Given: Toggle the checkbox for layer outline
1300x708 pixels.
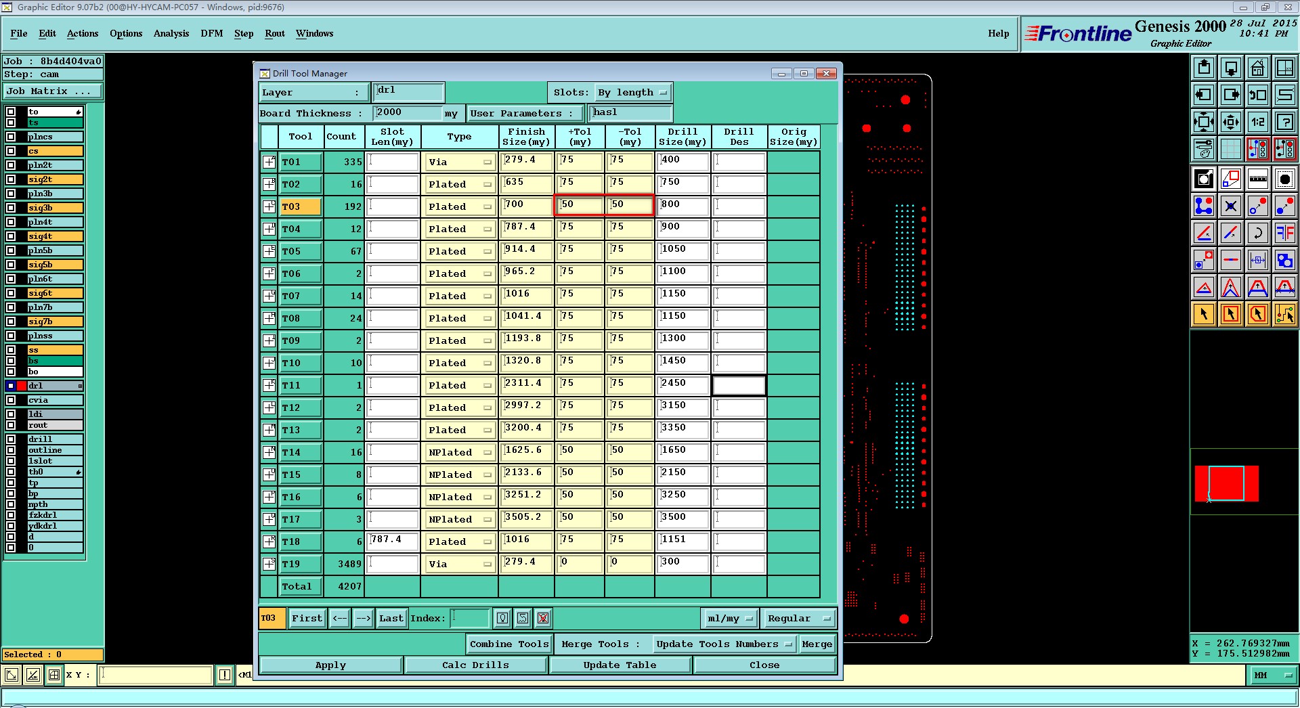Looking at the screenshot, I should [11, 450].
